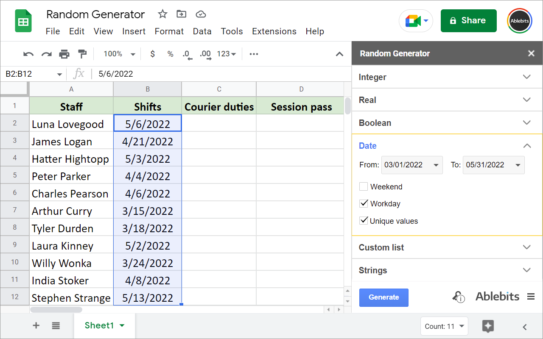Format as percent
This screenshot has width=543, height=339.
point(170,54)
